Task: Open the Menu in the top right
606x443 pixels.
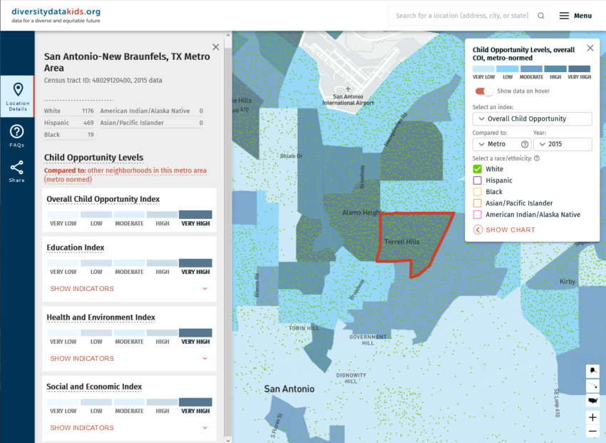Action: (575, 14)
